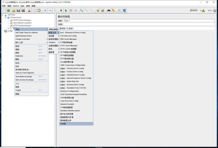Click the Expand All plus icon

(45, 11)
